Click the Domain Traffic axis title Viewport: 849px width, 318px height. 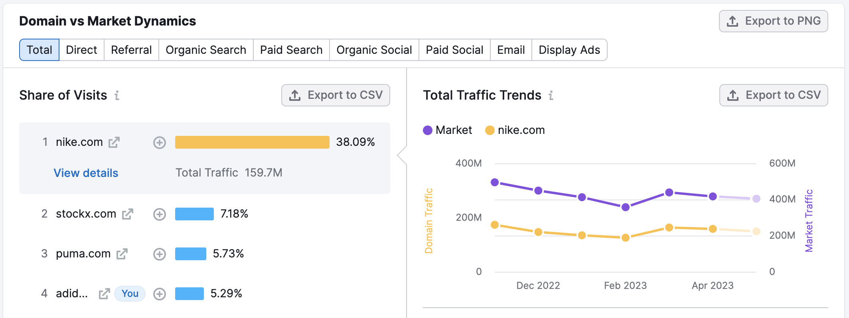(429, 221)
